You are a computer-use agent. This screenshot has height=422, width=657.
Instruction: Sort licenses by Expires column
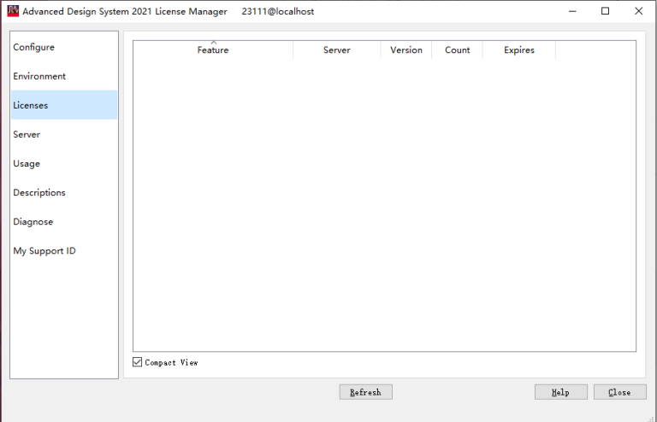pyautogui.click(x=518, y=50)
